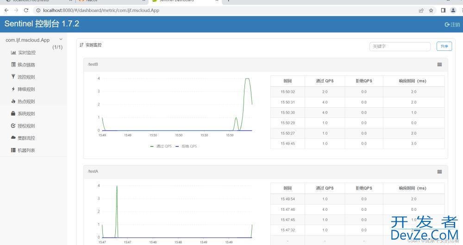Click 时间 column header in /testA table
The image size is (463, 245).
(x=288, y=188)
